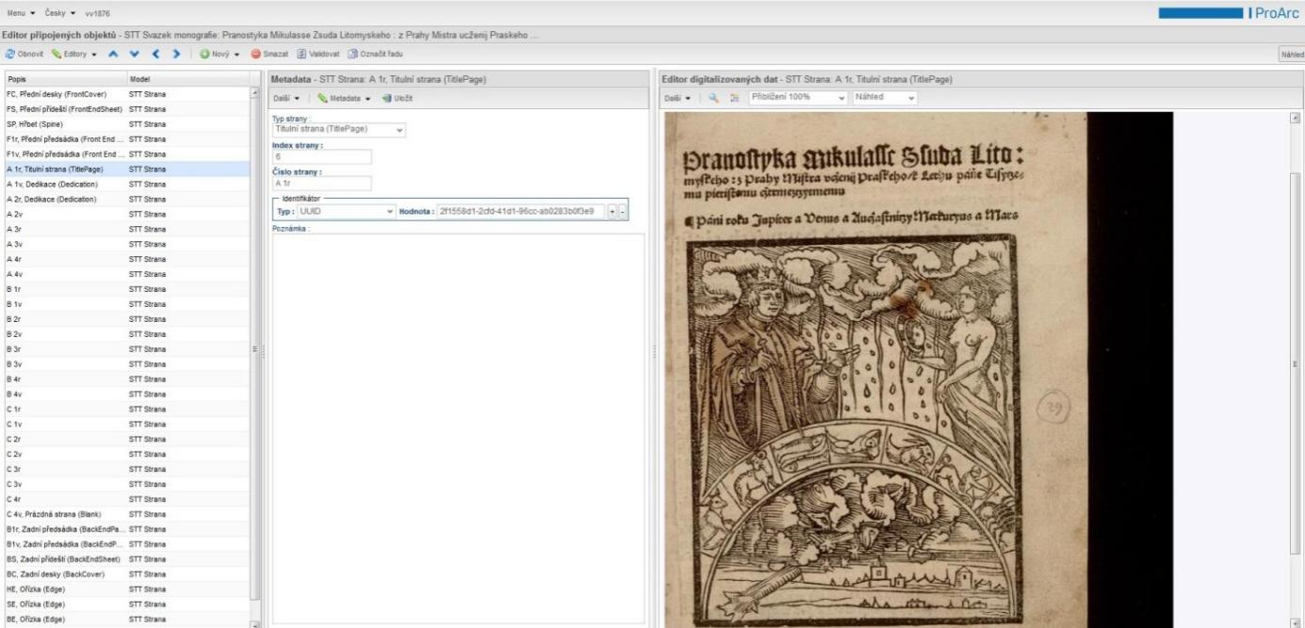Click the magnifier zoom icon

pos(714,98)
